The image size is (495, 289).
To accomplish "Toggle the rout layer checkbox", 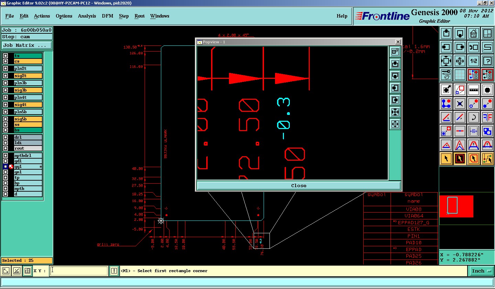I will point(5,148).
